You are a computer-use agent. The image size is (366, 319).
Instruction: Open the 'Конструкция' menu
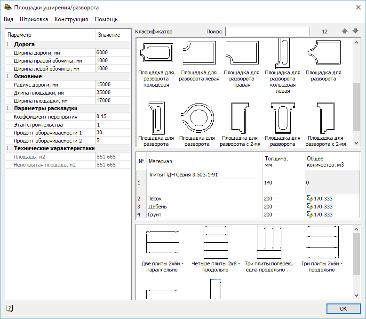pos(71,19)
